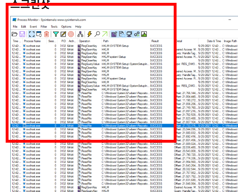
Task: Select the row with offset 22,036,480
Action: tap(125, 147)
